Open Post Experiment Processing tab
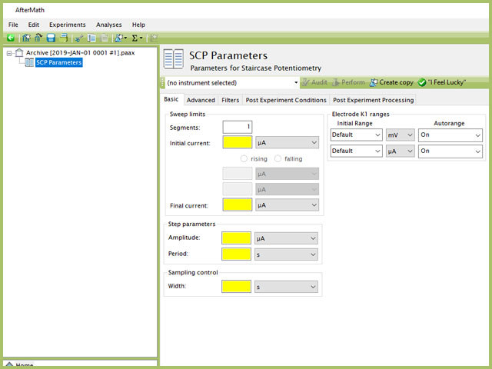 tap(373, 100)
